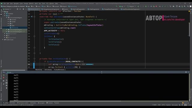192x108 pixels.
Task: Hide the Project panel with the minus icon
Action: 26,9
